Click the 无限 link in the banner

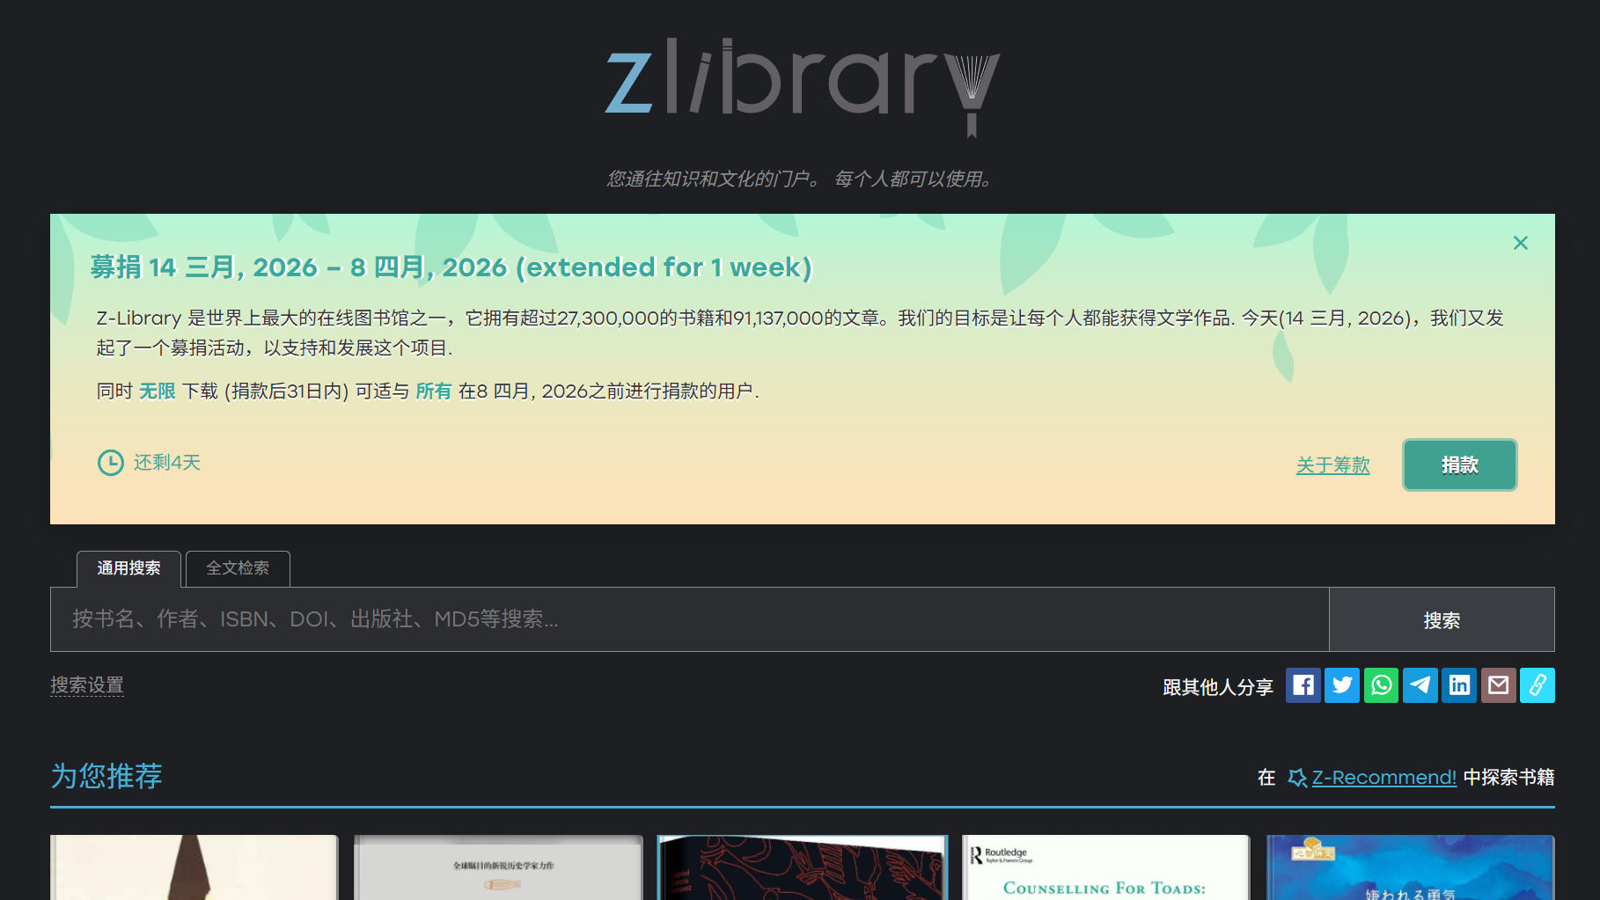[158, 391]
